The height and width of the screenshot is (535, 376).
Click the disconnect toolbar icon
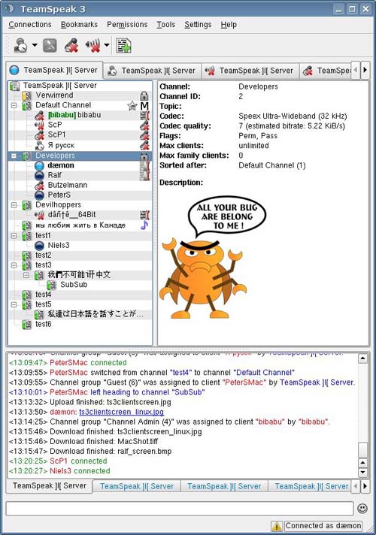click(50, 45)
